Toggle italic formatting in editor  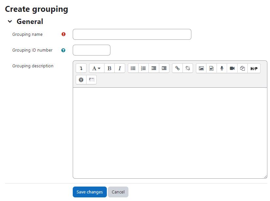click(120, 68)
